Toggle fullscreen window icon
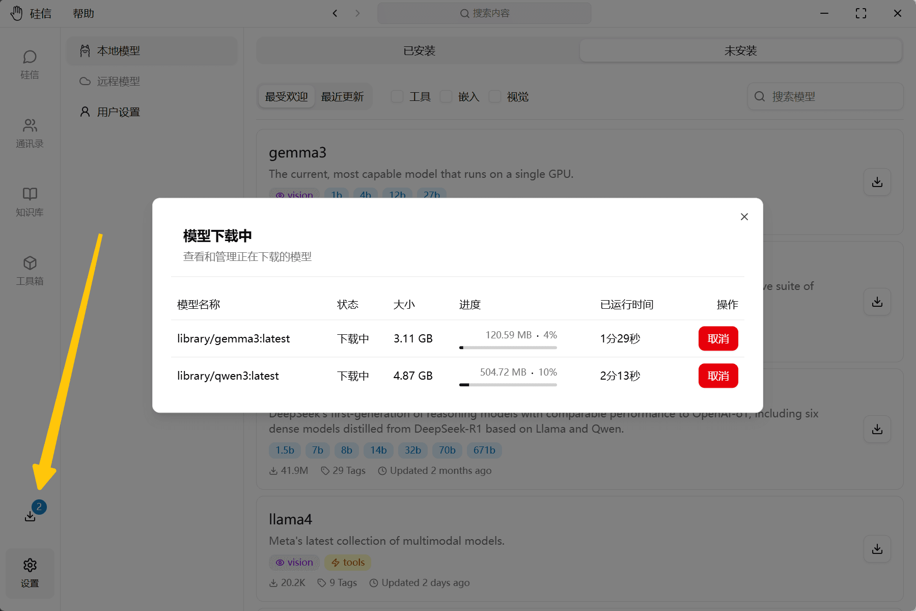The height and width of the screenshot is (611, 916). (861, 13)
